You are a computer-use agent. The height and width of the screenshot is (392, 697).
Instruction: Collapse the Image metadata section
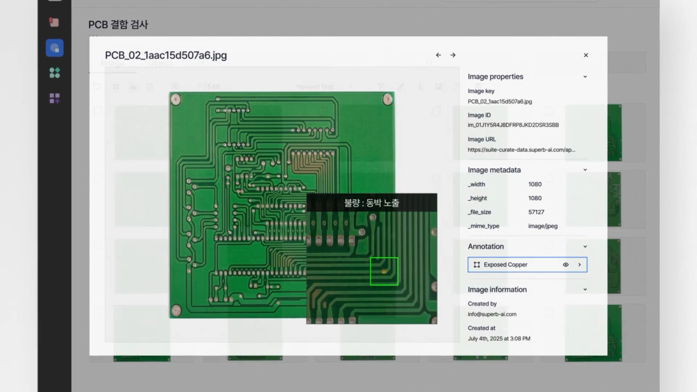[585, 170]
